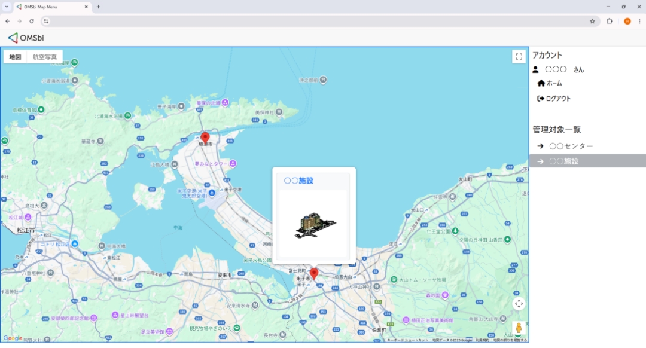
Task: Click the Street View pegman icon
Action: tap(519, 328)
